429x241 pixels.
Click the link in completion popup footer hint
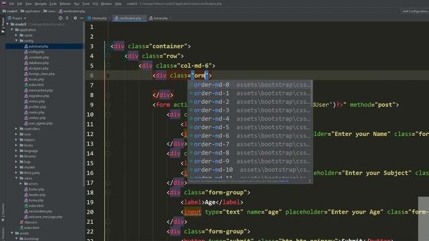tap(284, 181)
